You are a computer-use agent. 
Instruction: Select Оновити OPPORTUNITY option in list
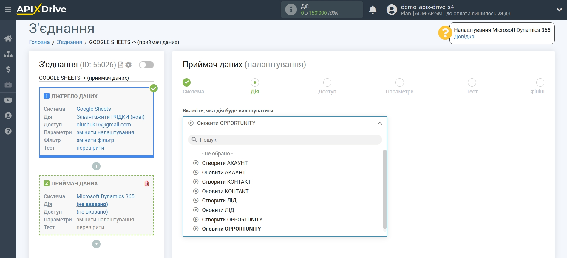231,229
